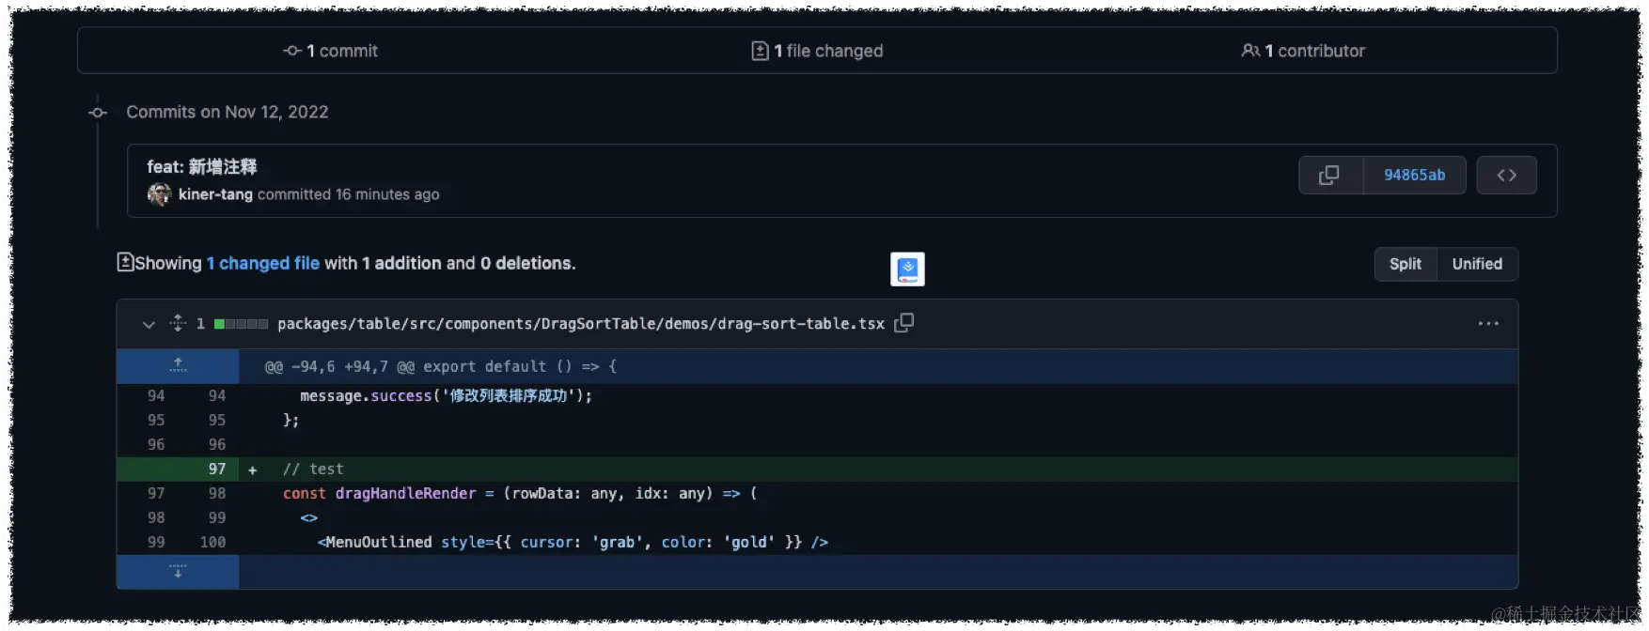
Task: Copy the drag-sort-table.tsx file path
Action: coord(904,323)
